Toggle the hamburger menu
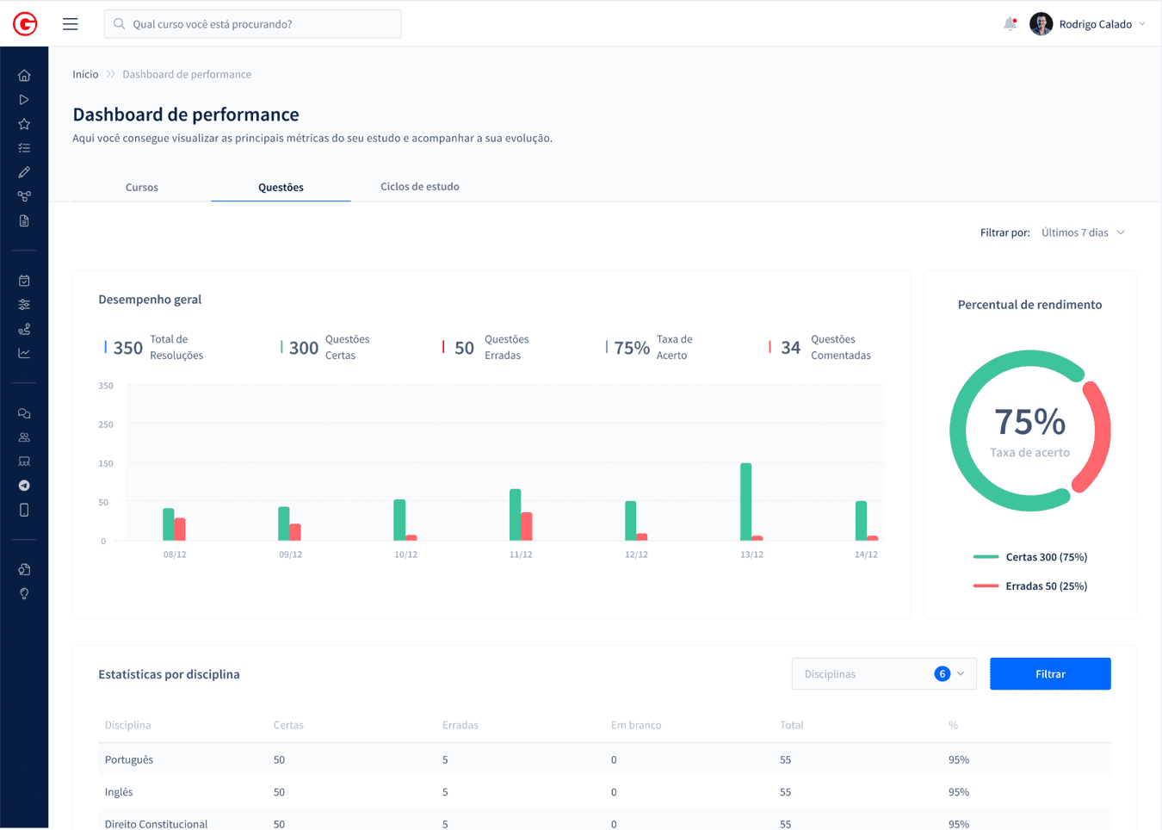This screenshot has width=1162, height=830. 71,24
